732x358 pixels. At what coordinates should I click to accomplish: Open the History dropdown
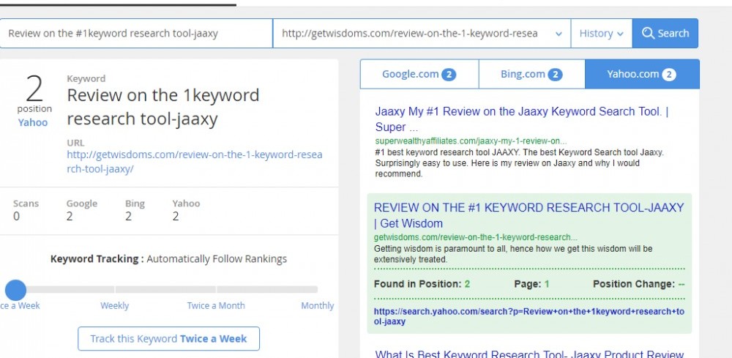[601, 33]
